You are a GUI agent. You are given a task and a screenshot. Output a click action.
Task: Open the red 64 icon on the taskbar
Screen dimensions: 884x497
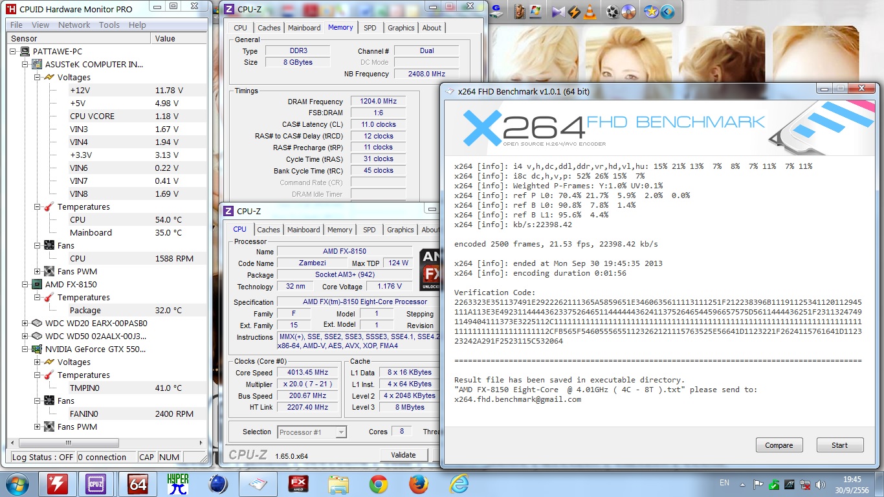point(138,483)
